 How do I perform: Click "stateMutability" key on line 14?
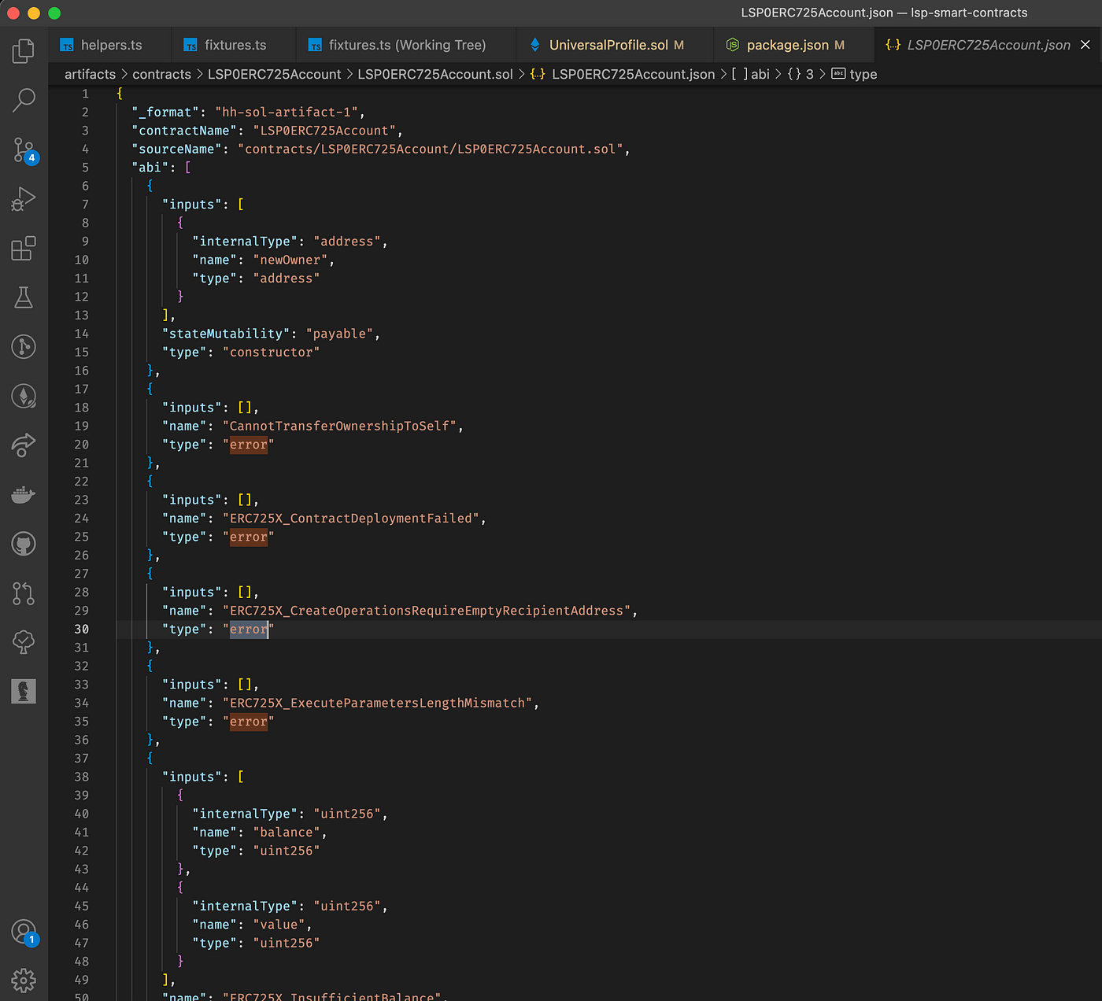point(226,334)
